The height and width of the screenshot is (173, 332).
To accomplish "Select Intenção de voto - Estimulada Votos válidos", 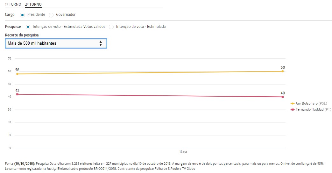I will [x=28, y=27].
